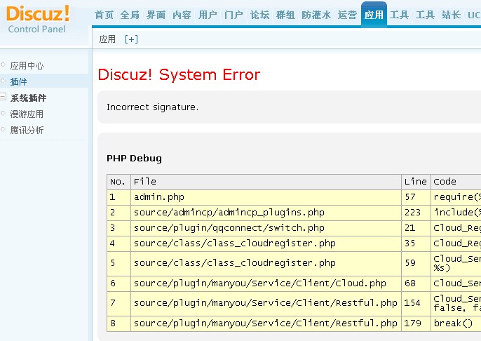Click source/plugin/qqconnect/switch.php cell
Screen dimensions: 481x341
(x=266, y=228)
